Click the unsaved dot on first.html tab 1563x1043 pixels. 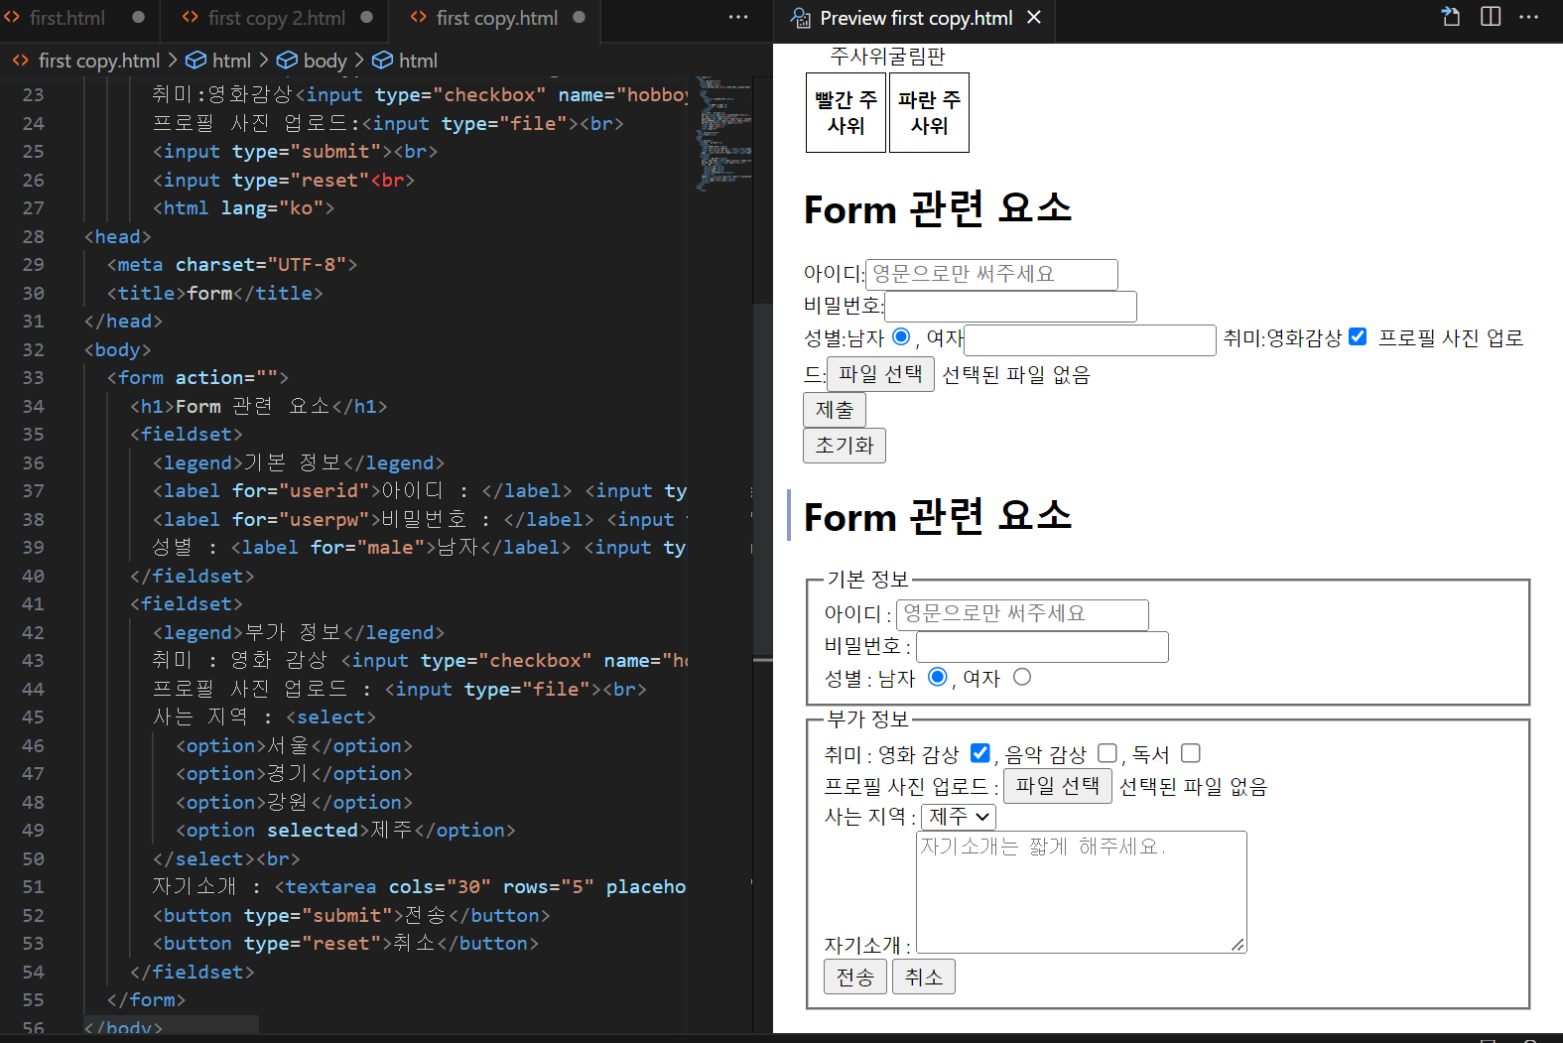(138, 18)
